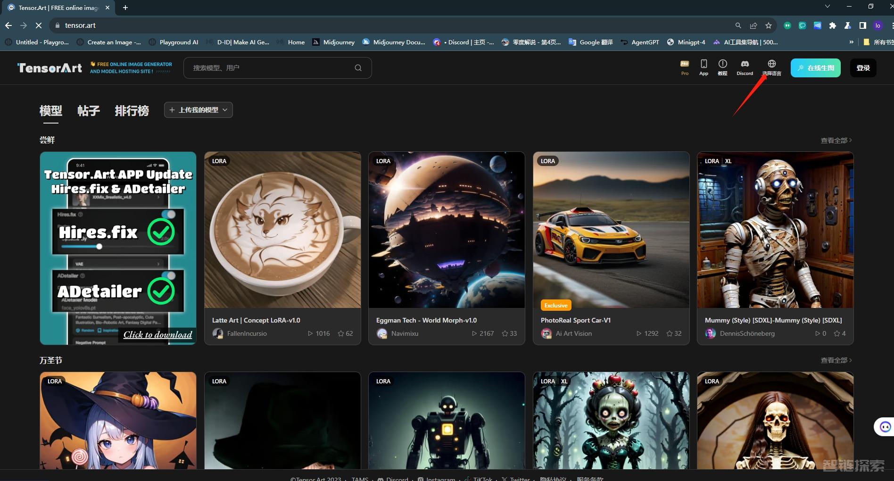This screenshot has height=481, width=894.
Task: Open the tab search chevron in title bar
Action: 828,7
